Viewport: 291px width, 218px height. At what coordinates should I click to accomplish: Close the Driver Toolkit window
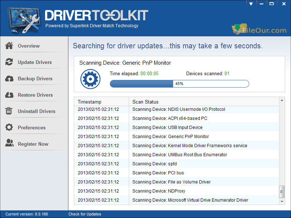point(284,4)
